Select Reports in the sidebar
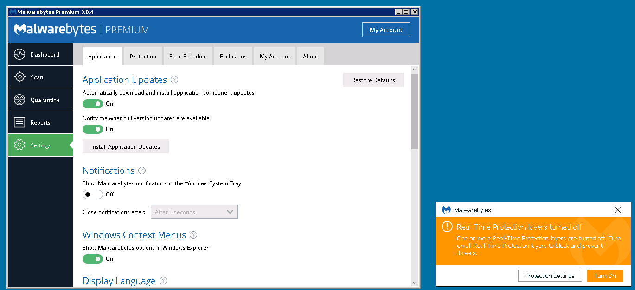The image size is (635, 290). (40, 122)
